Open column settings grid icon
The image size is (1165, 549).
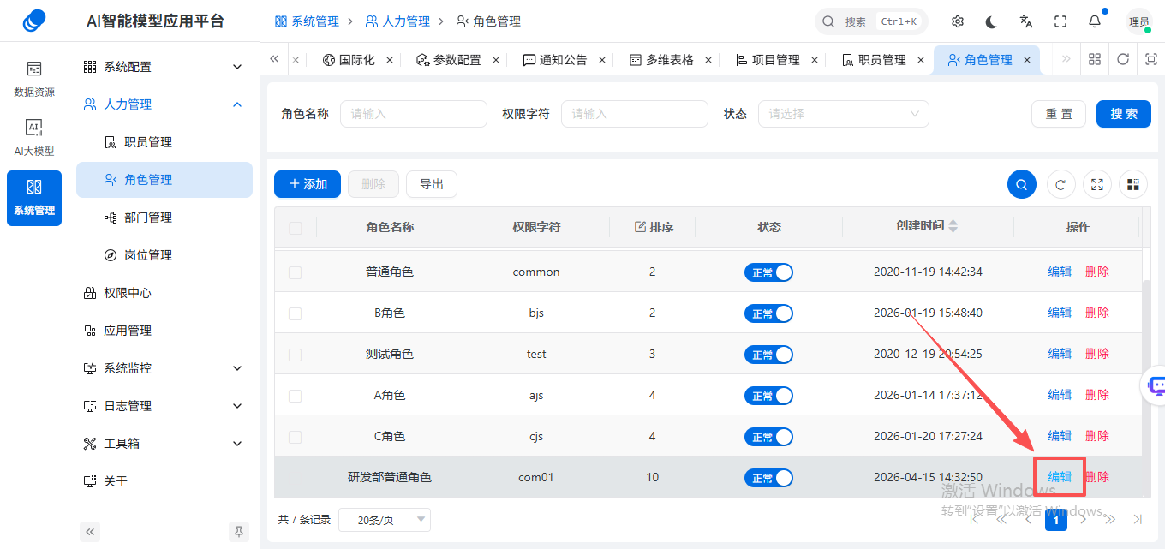pyautogui.click(x=1132, y=184)
